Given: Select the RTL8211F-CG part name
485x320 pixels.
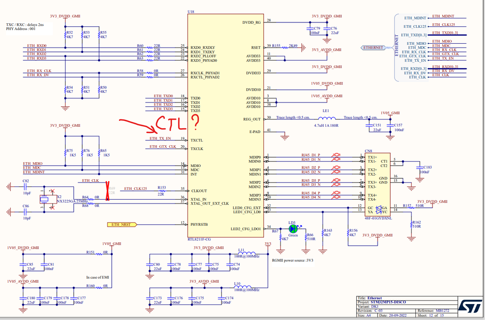Looking at the screenshot, I should pos(199,239).
